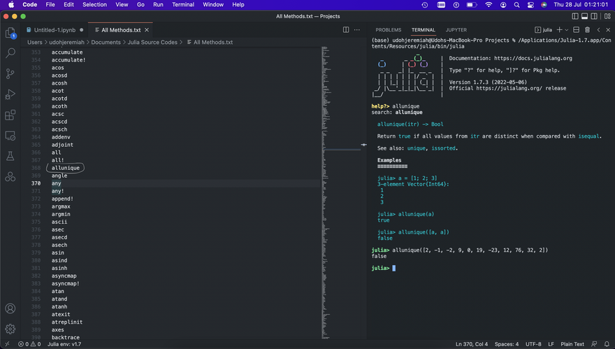Image resolution: width=615 pixels, height=349 pixels.
Task: Open feedback icon in status bar
Action: point(594,344)
